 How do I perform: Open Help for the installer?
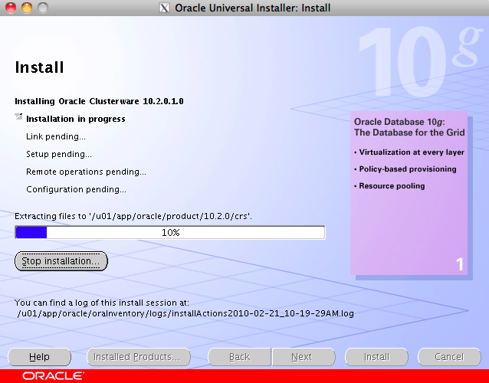(x=39, y=356)
